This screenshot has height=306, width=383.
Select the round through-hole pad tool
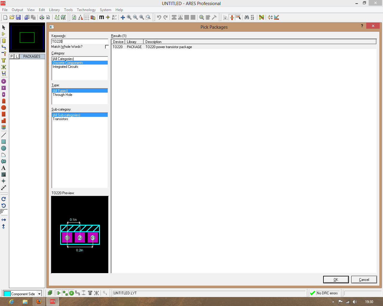click(x=4, y=81)
